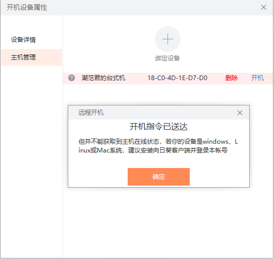
Task: Open the 设备详情 tab
Action: coord(23,40)
